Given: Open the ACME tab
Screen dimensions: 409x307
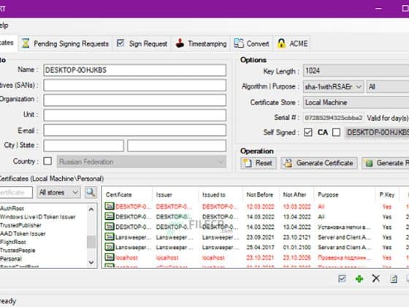Looking at the screenshot, I should coord(292,44).
